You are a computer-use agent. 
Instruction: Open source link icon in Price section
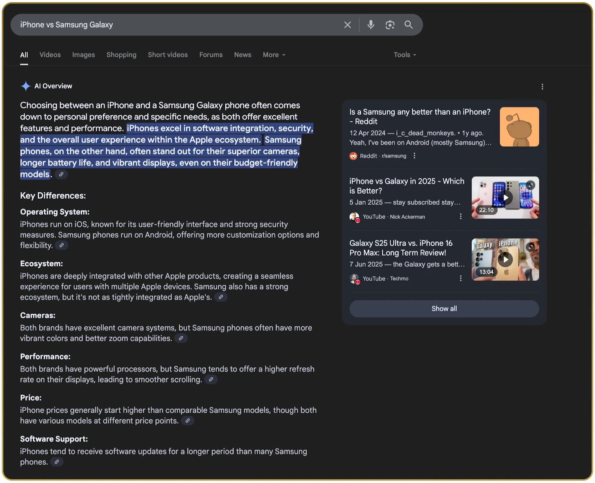188,421
